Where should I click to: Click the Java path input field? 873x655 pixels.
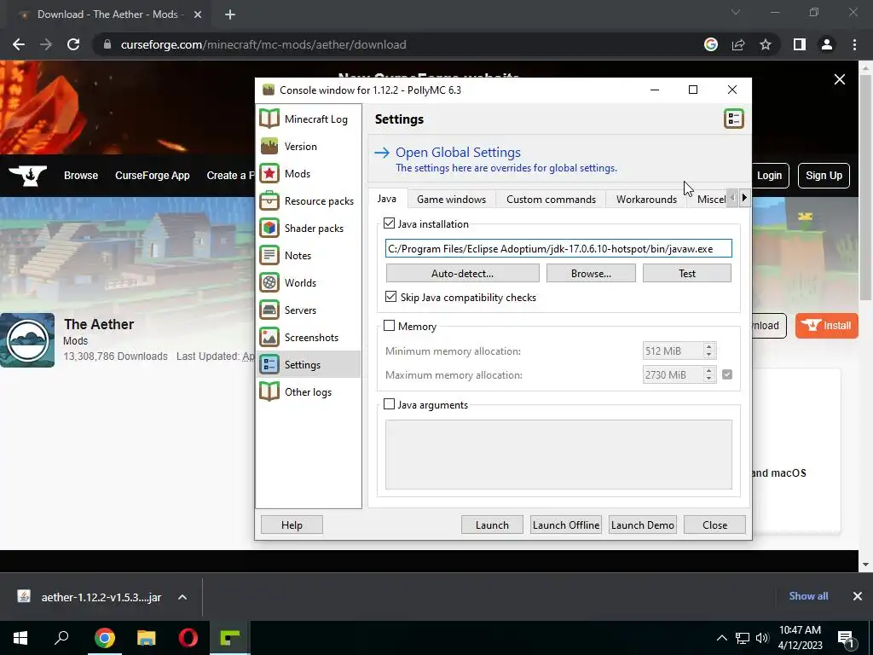pyautogui.click(x=558, y=248)
